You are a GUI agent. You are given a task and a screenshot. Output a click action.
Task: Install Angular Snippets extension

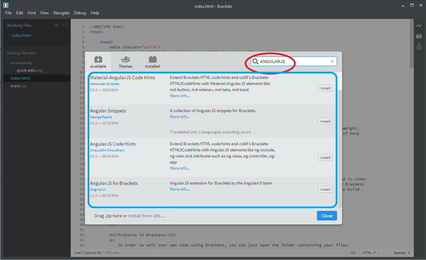[x=326, y=121]
